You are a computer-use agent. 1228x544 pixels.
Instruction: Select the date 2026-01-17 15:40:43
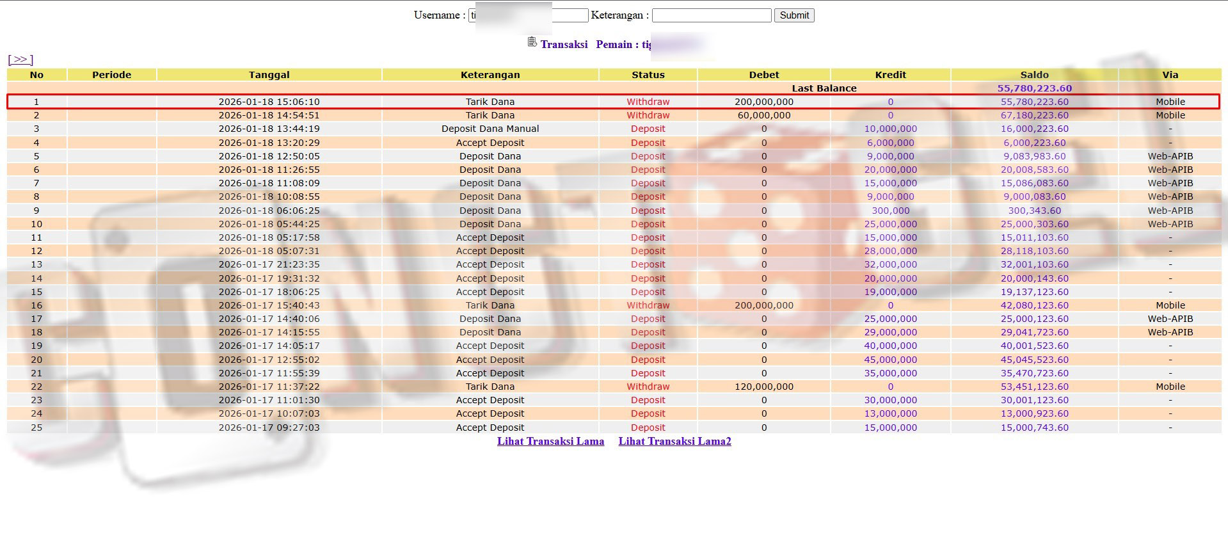click(269, 305)
